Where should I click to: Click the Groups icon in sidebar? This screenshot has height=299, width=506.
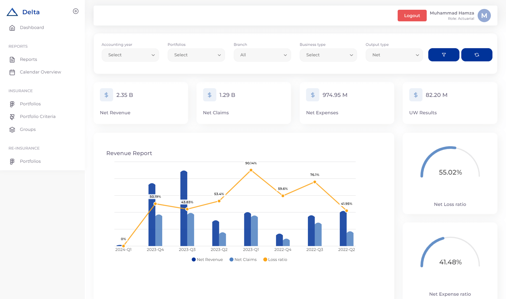[12, 129]
